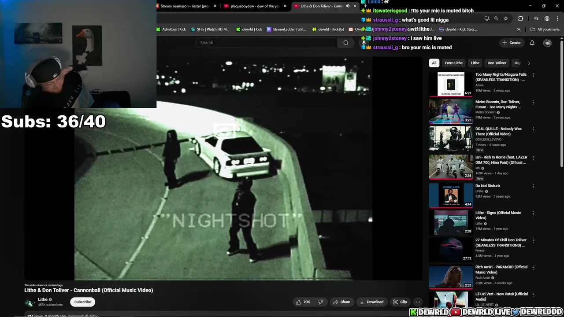
Task: Click the YouTube search magnifier button
Action: (x=346, y=43)
